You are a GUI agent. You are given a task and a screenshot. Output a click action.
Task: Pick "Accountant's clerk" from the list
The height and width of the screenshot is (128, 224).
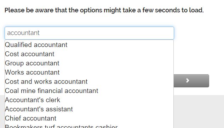(x=89, y=100)
